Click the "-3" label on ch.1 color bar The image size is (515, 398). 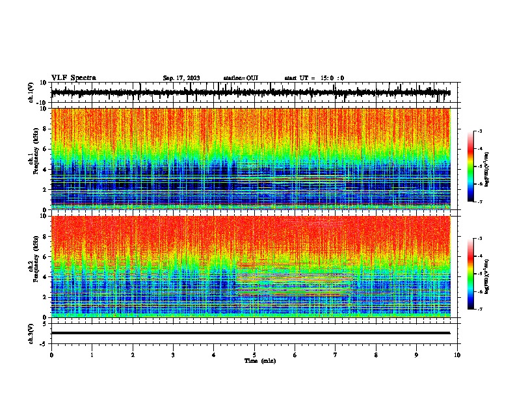point(480,131)
